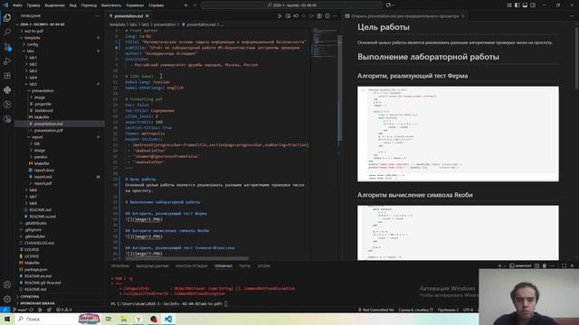Screen dimensions: 579x325
Task: Open the Windows Start button
Action: pos(7,319)
